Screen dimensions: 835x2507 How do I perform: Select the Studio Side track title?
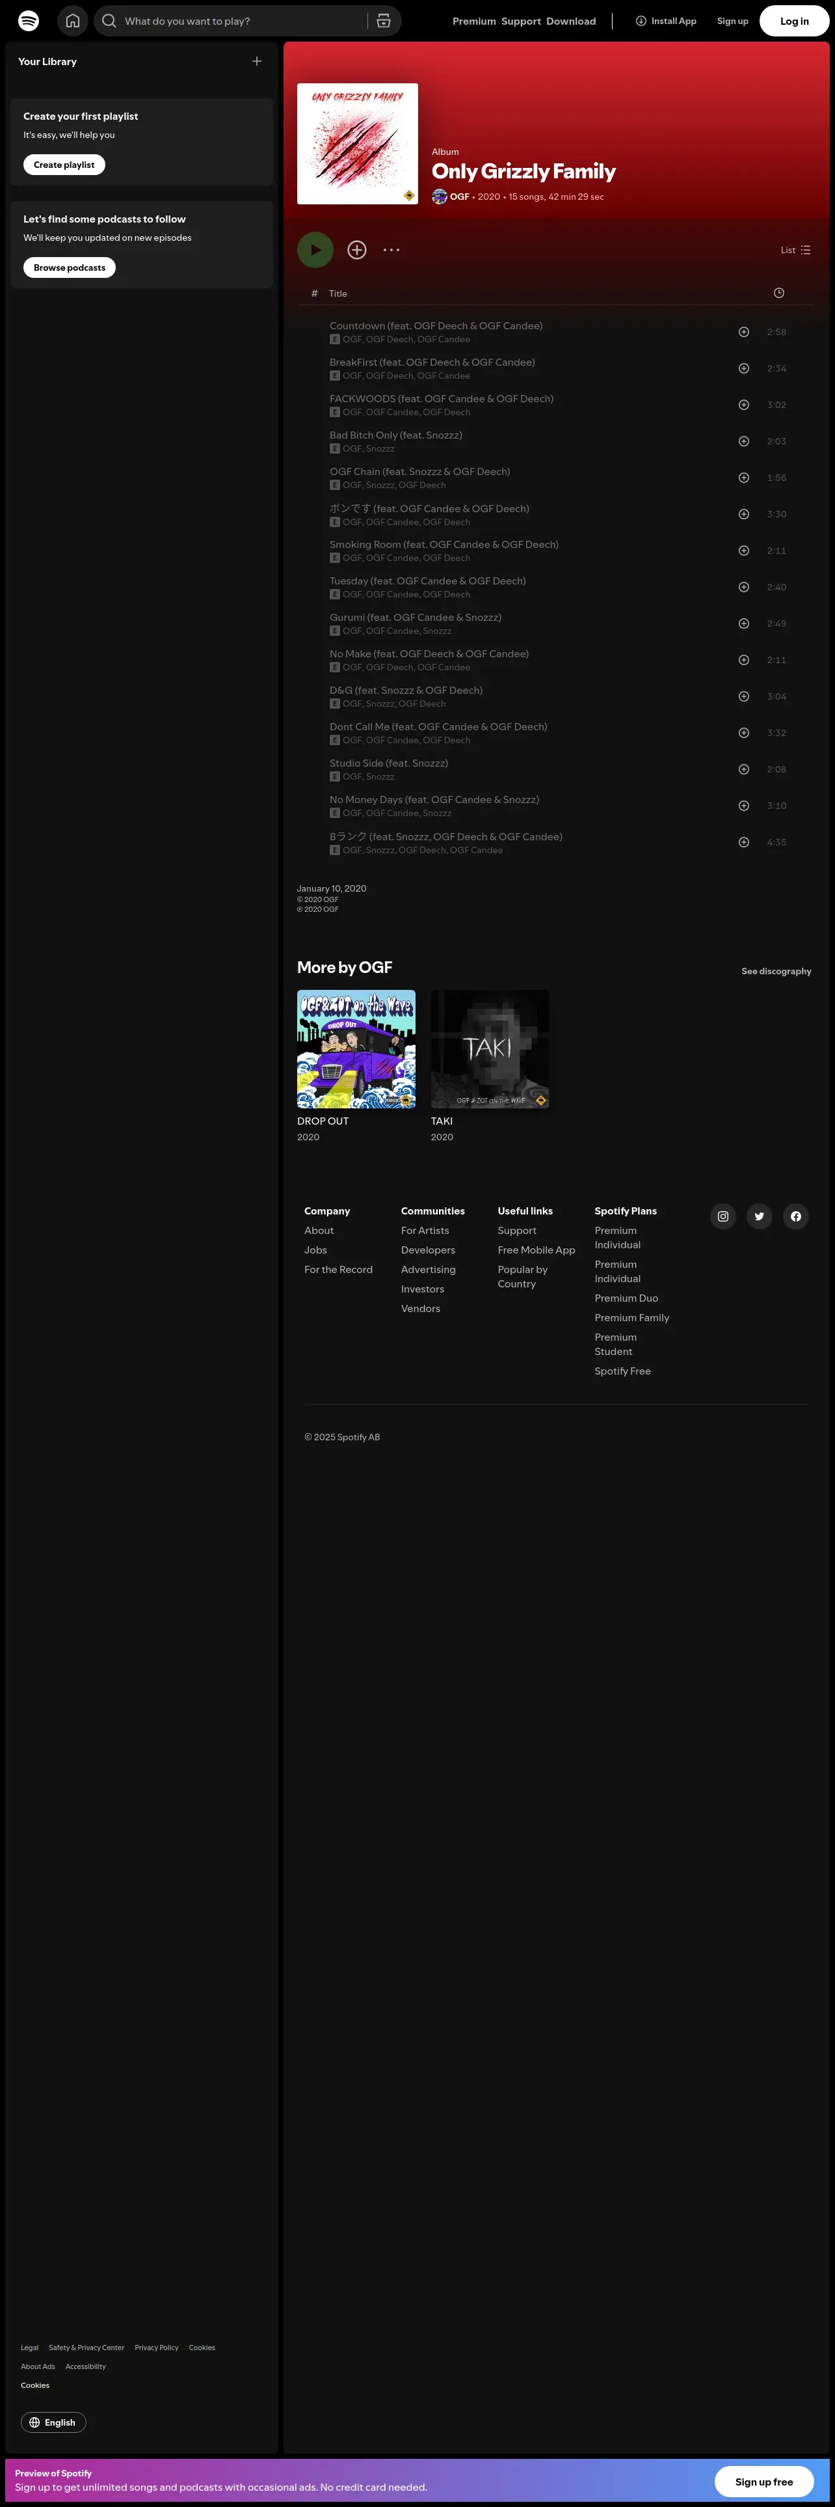point(389,764)
